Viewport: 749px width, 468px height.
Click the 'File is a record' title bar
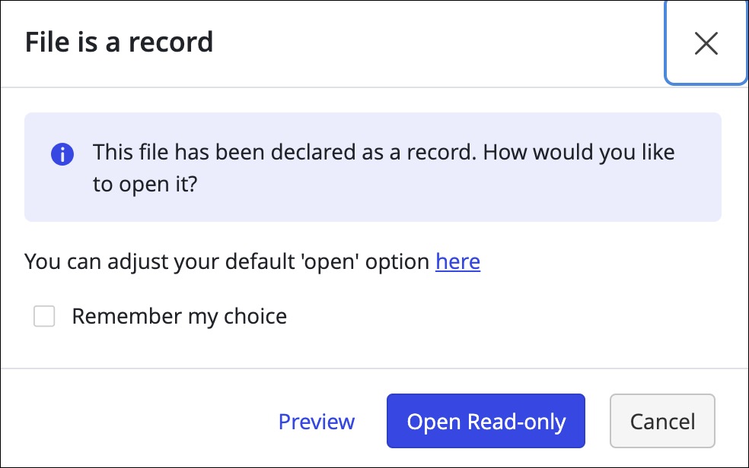[x=119, y=42]
